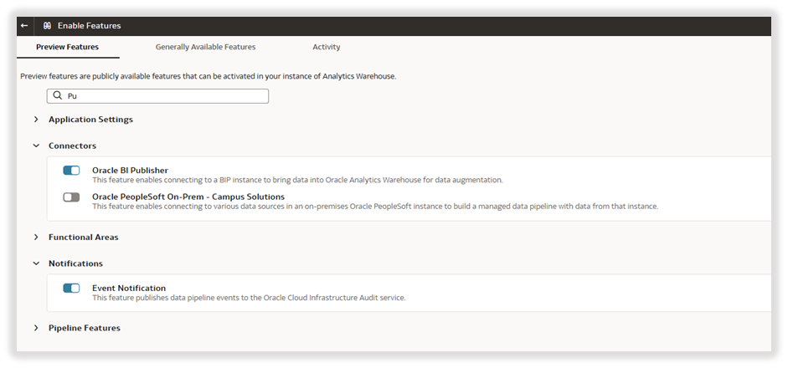Click into the search field containing Pu
This screenshot has height=368, width=788.
point(157,96)
